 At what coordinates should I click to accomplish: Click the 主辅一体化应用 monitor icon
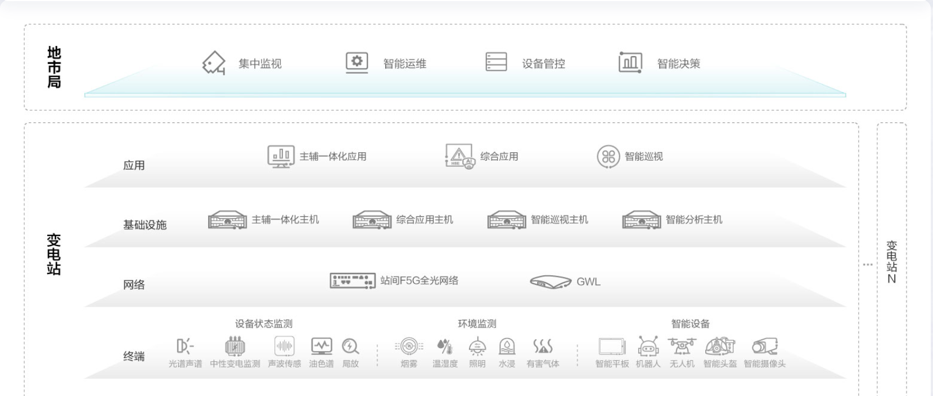click(x=281, y=156)
